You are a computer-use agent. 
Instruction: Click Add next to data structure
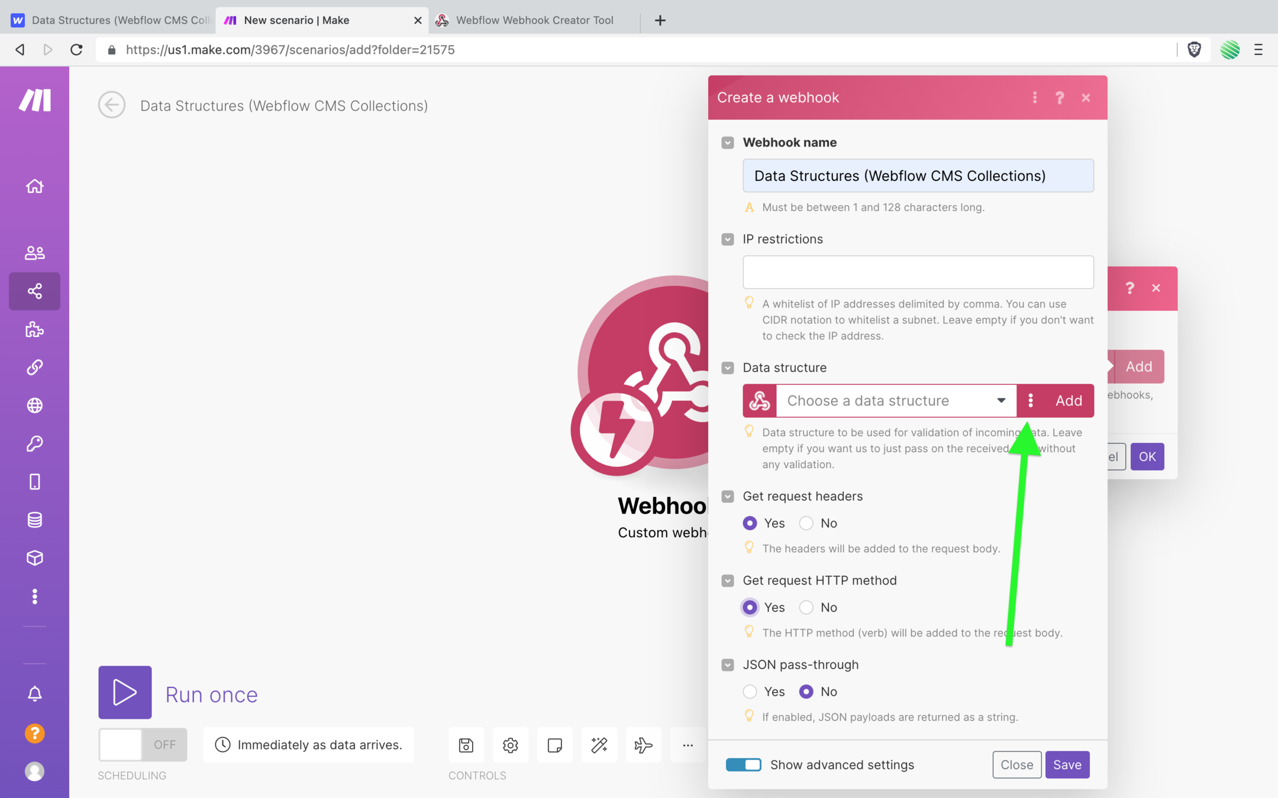(x=1069, y=401)
